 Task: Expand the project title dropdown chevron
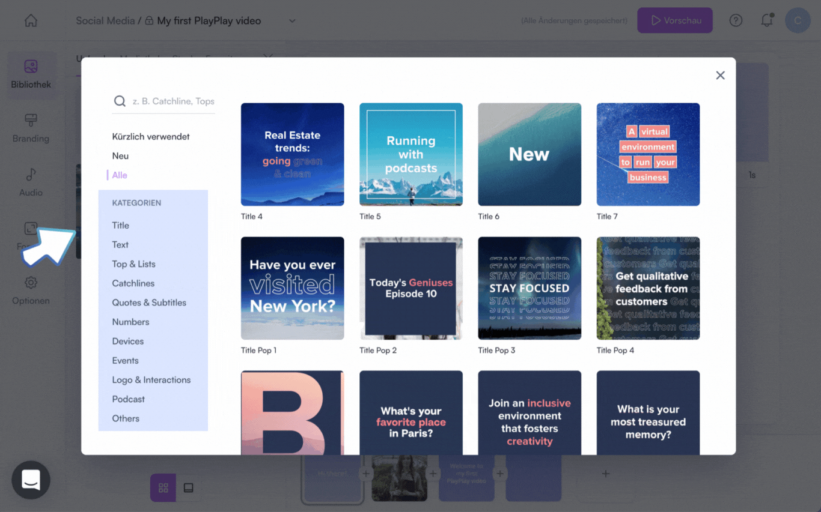coord(292,21)
